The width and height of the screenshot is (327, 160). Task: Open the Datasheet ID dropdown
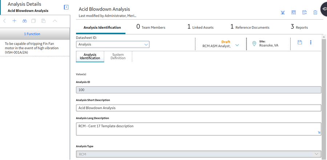tap(113, 44)
